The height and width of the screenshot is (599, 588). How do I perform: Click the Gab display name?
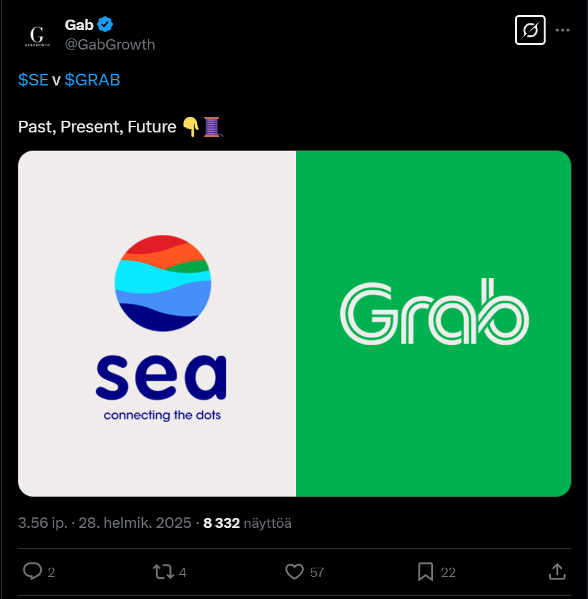(80, 25)
